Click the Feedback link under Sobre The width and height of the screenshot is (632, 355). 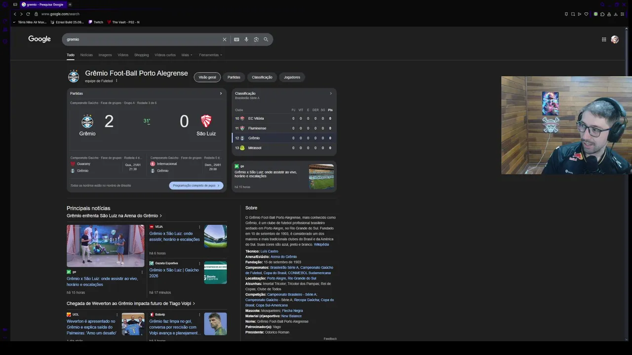(330, 339)
